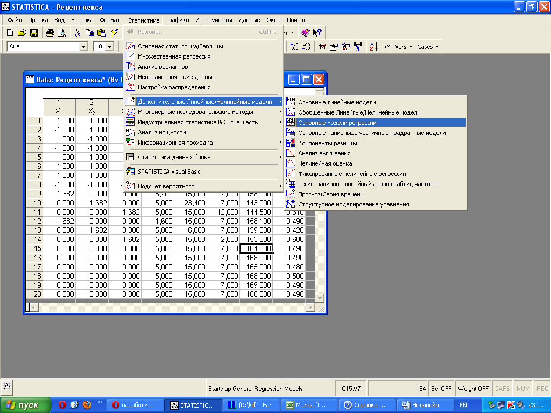Select Основные модели регрессии menu item
Image resolution: width=551 pixels, height=413 pixels.
[375, 122]
